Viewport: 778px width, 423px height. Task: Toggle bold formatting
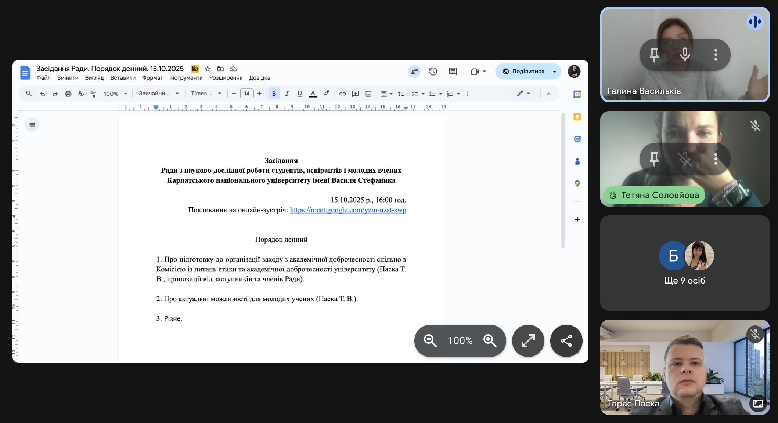[x=274, y=94]
